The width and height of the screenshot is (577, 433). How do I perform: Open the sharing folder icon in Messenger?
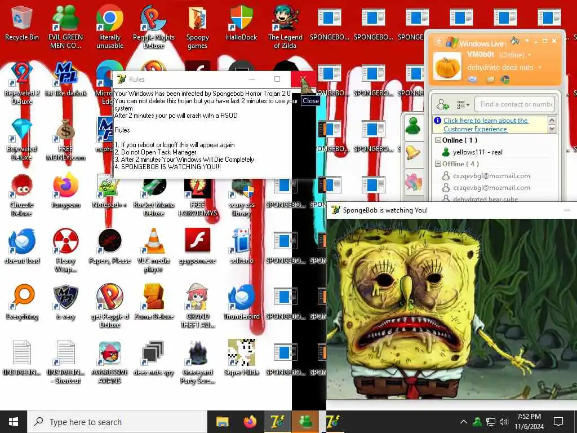tap(490, 79)
